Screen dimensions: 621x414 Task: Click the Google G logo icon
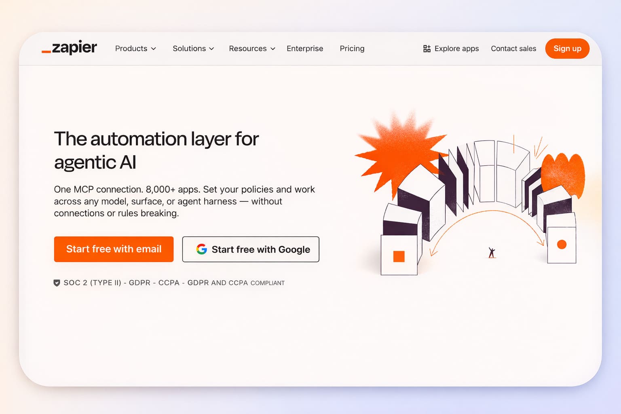coord(201,249)
